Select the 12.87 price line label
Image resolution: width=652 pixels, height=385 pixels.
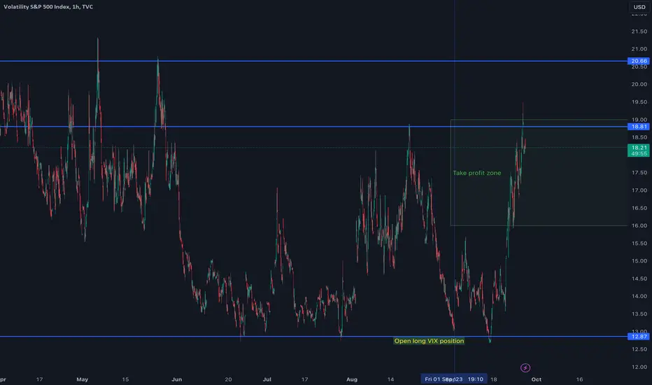639,336
